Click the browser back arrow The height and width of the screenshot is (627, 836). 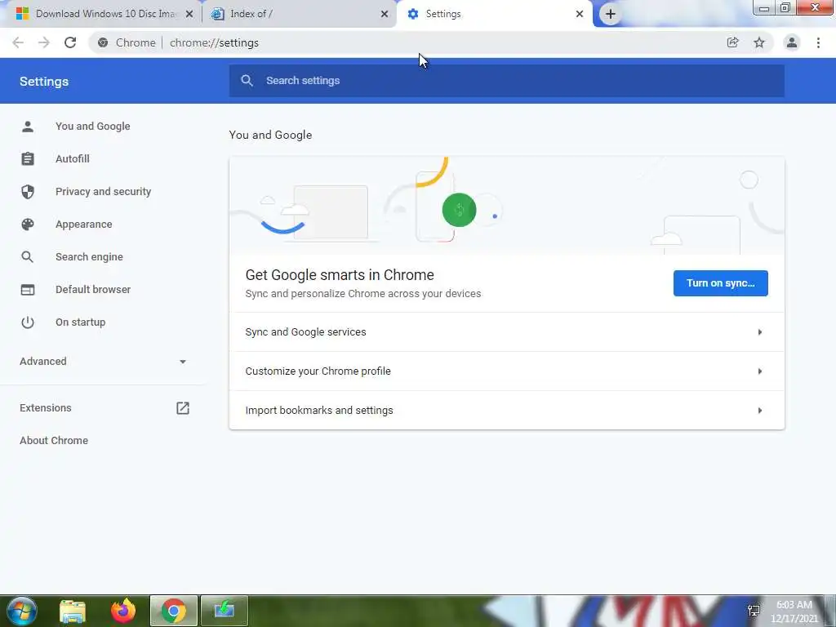[x=18, y=42]
